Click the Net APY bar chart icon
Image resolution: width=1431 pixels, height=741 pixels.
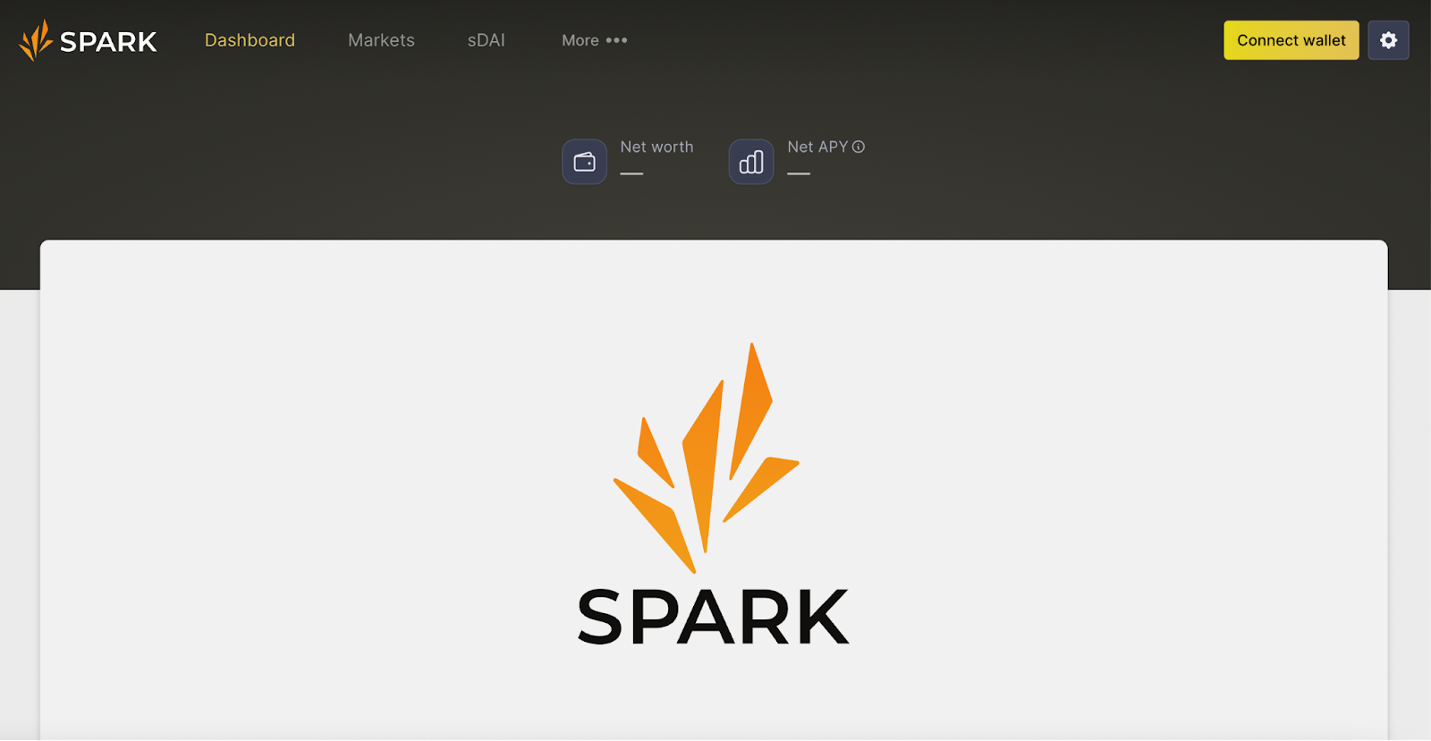pyautogui.click(x=751, y=162)
